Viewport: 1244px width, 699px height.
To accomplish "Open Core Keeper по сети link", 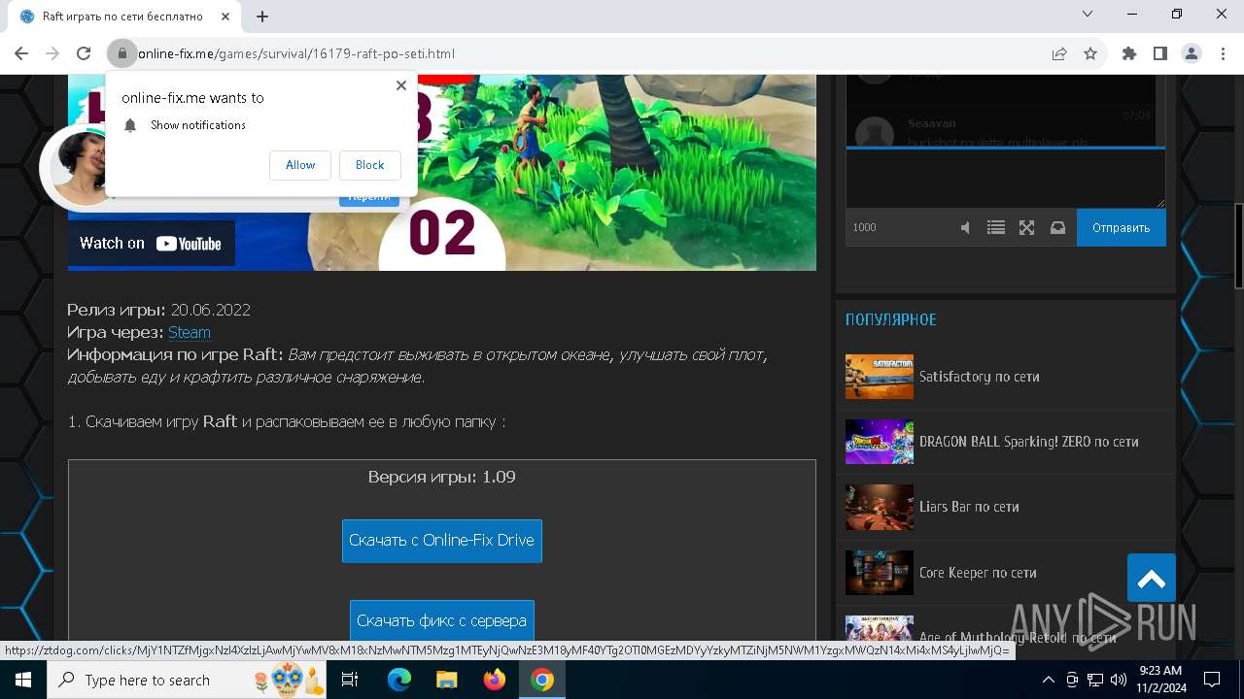I will [978, 573].
